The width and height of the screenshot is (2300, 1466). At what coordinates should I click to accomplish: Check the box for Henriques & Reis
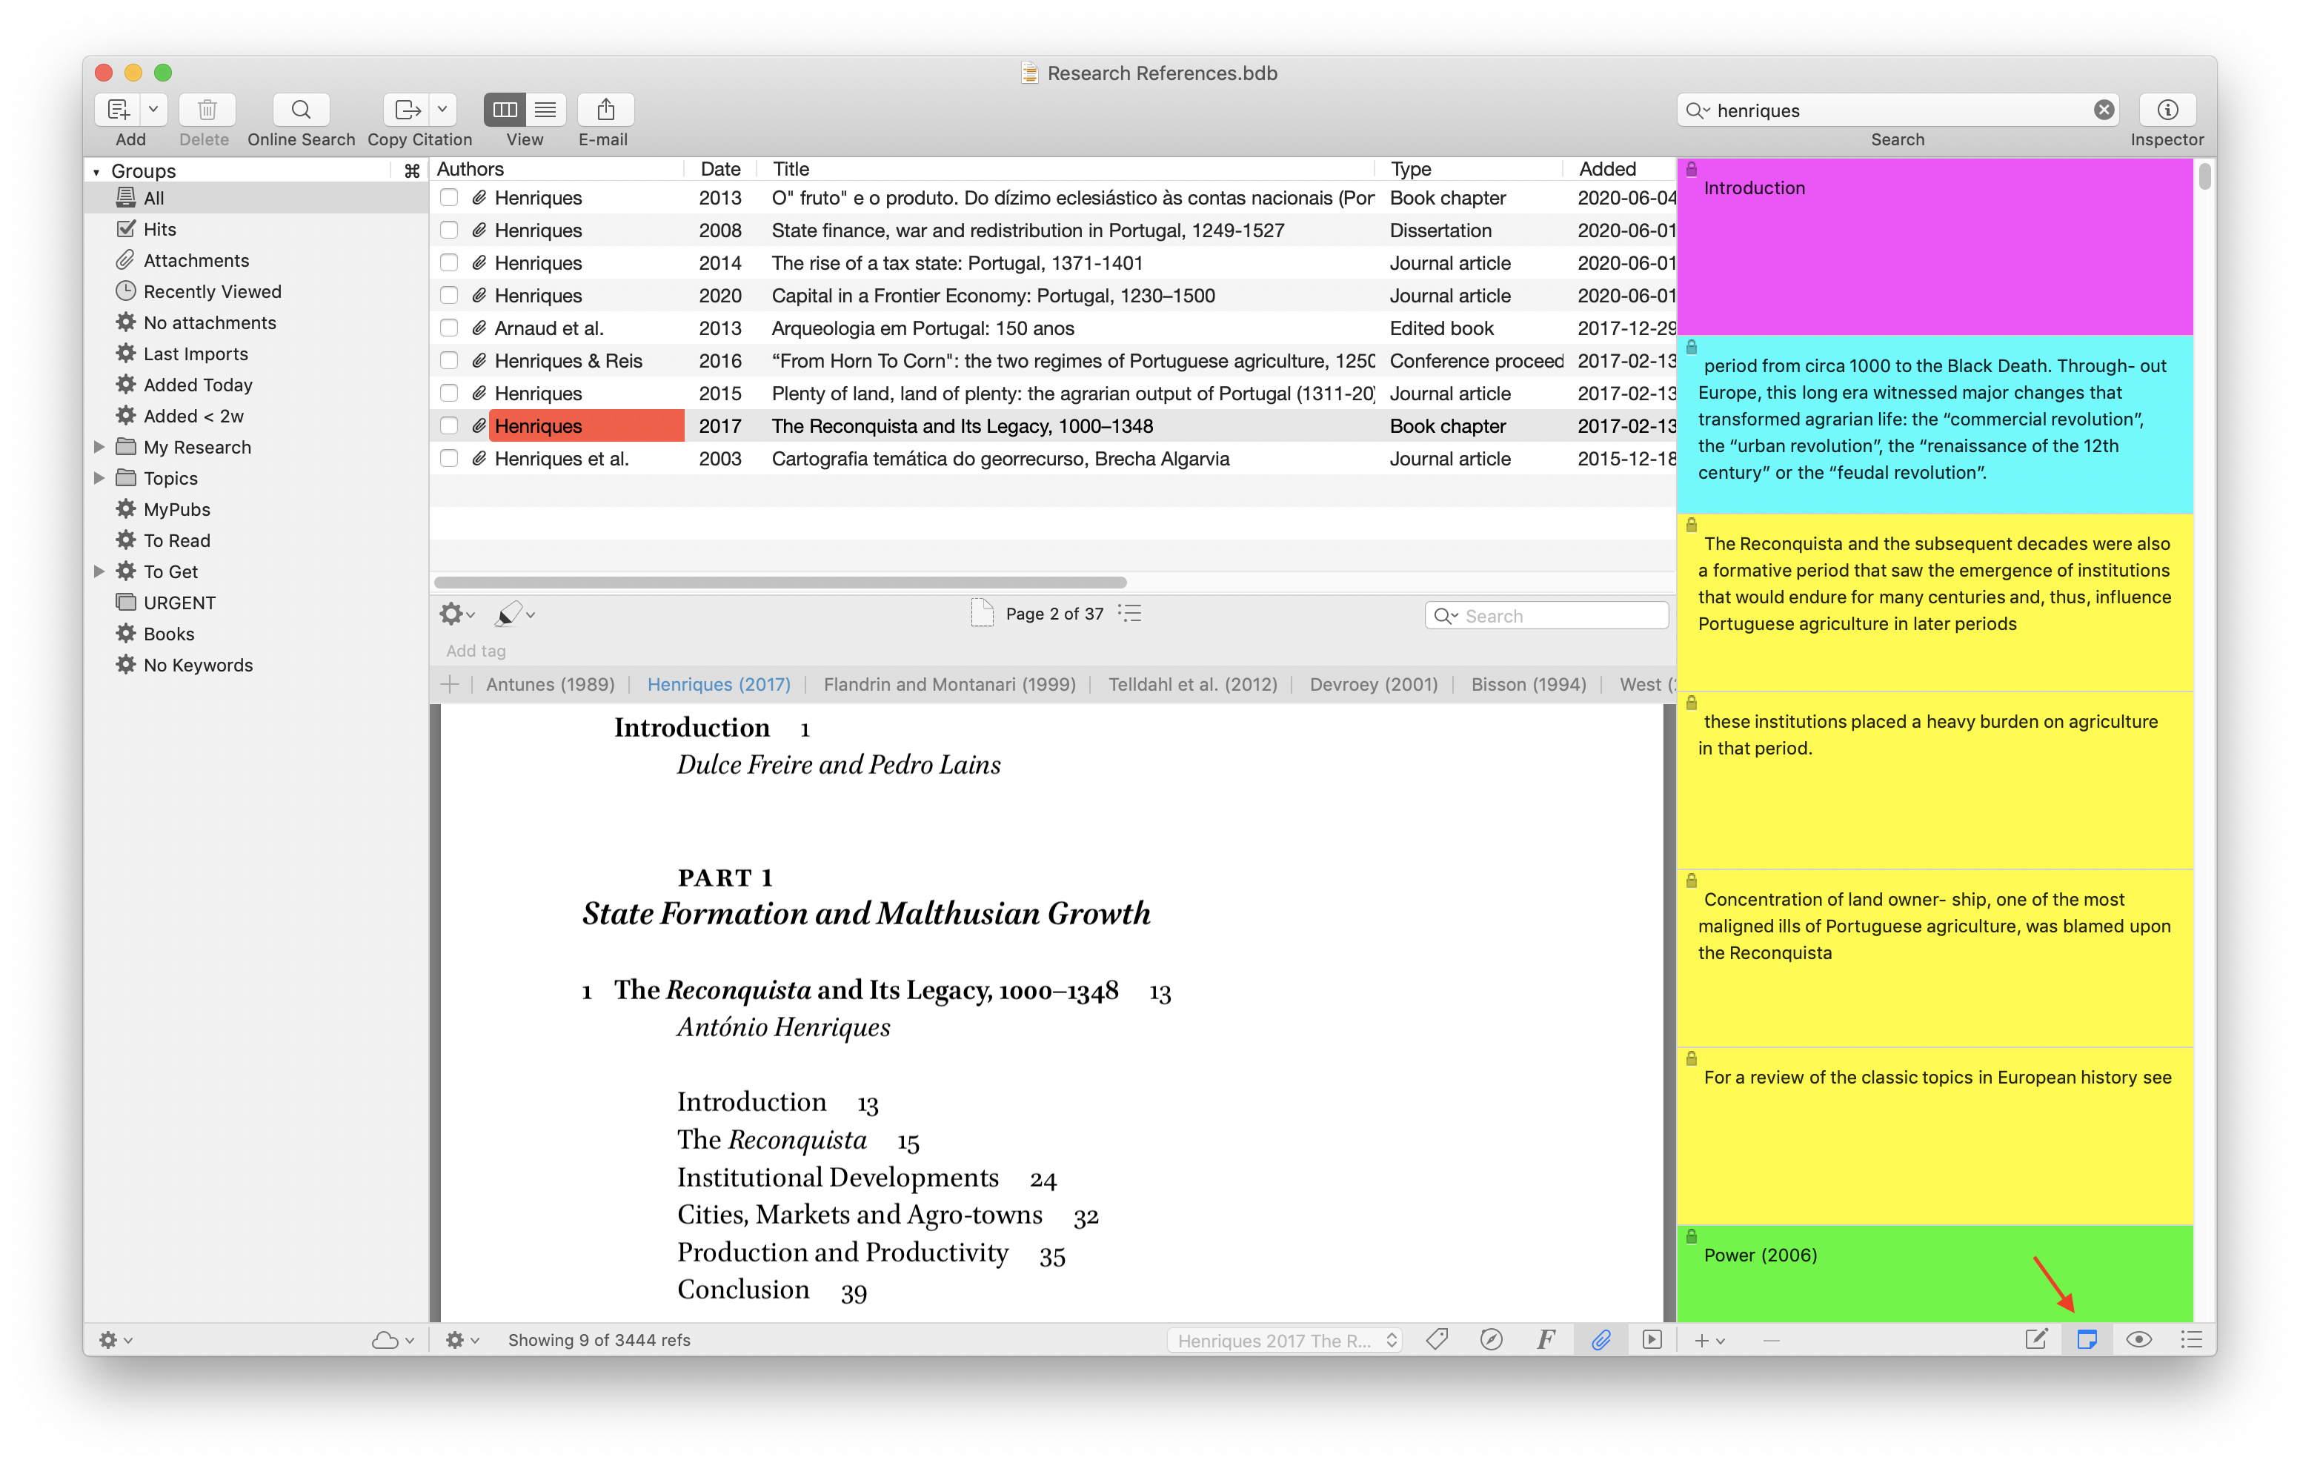click(x=449, y=360)
